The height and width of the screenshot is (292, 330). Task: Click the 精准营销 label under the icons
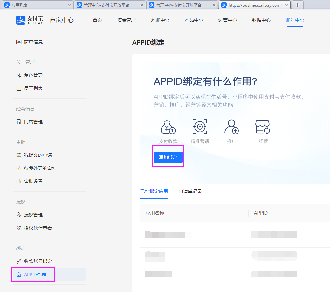coord(200,141)
